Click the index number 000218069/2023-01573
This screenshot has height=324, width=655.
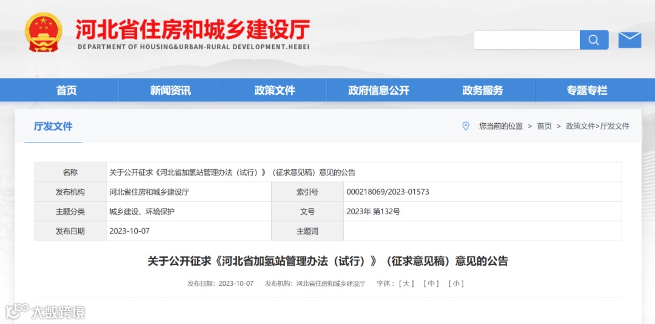click(x=388, y=192)
